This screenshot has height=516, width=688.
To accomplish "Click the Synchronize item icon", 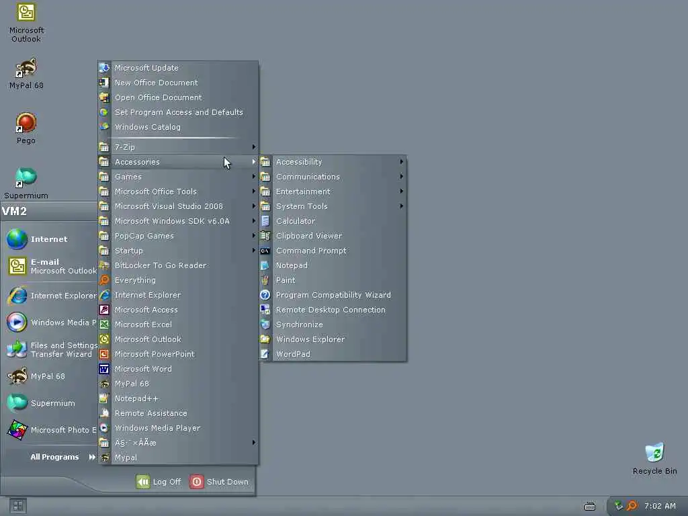I will pyautogui.click(x=265, y=325).
